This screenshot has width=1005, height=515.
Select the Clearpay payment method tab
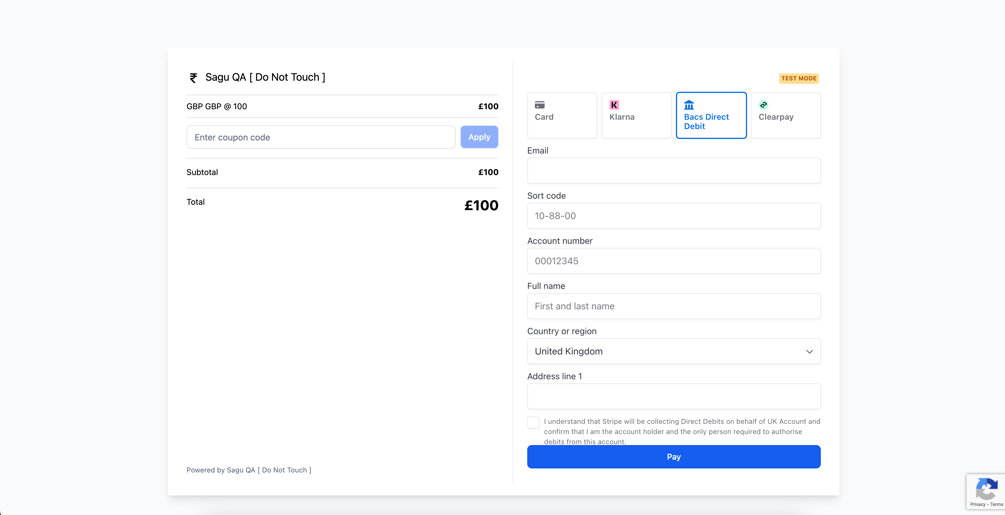786,115
